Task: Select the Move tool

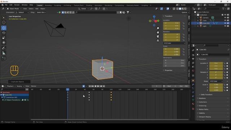Action: tap(4, 28)
